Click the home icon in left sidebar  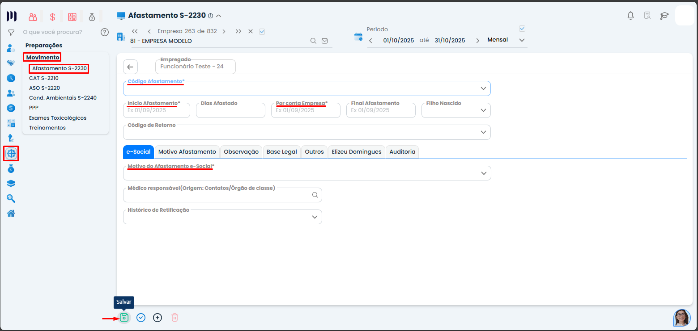coord(11,213)
